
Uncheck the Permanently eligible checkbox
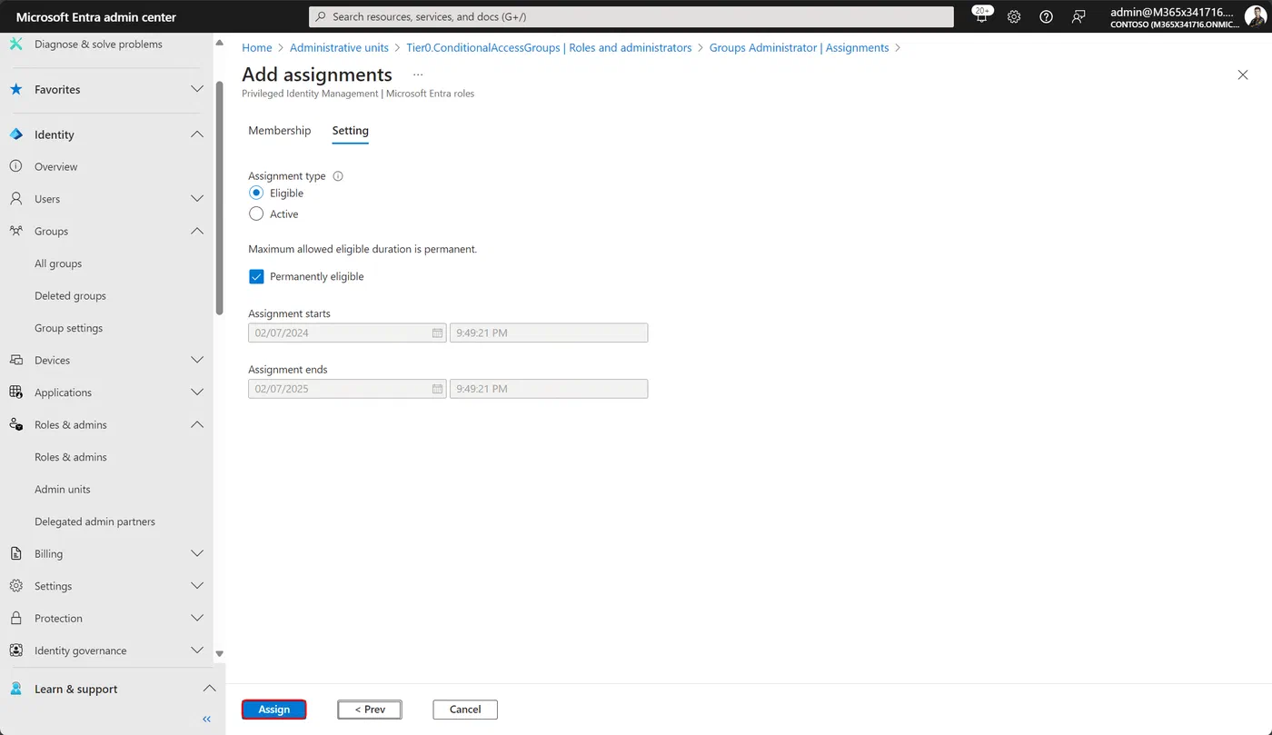point(256,276)
